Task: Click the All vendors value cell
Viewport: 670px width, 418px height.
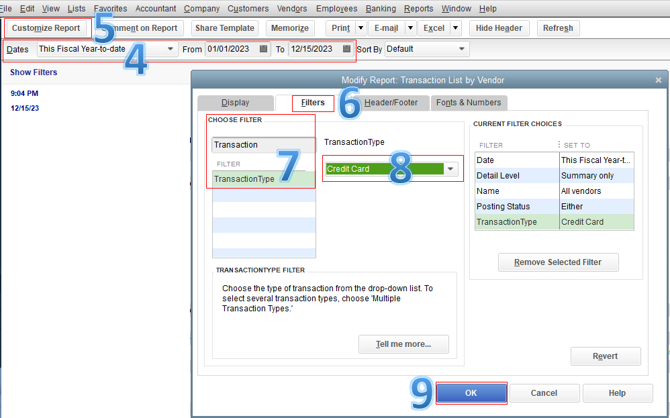Action: tap(597, 191)
